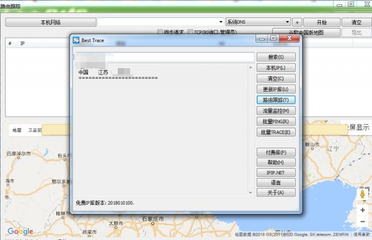The width and height of the screenshot is (372, 240).
Task: Click 清空 in the 路由跟踪 window toolbar
Action: pos(356,22)
